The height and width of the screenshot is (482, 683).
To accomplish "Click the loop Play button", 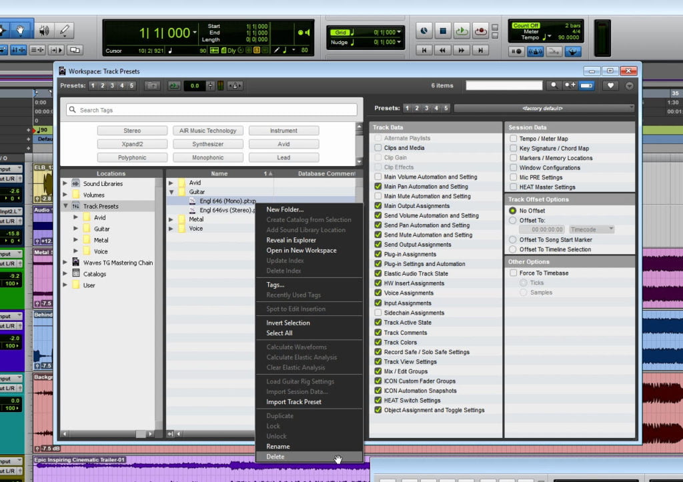I will tap(462, 31).
